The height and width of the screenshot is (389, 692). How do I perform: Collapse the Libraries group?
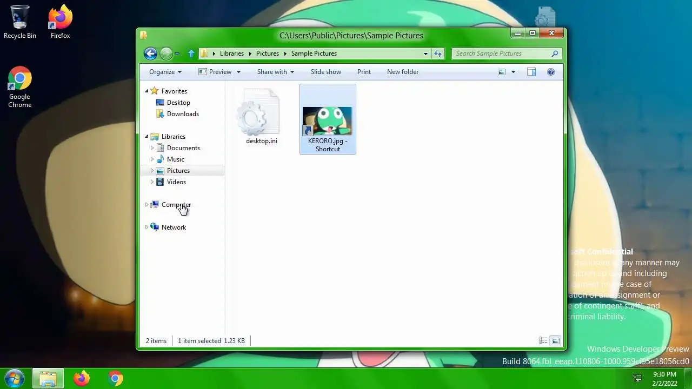click(x=147, y=137)
